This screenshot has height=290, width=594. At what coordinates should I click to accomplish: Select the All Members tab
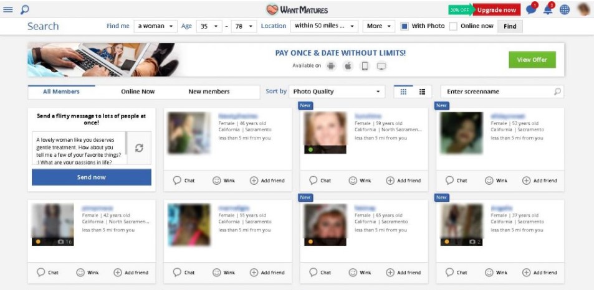click(61, 91)
